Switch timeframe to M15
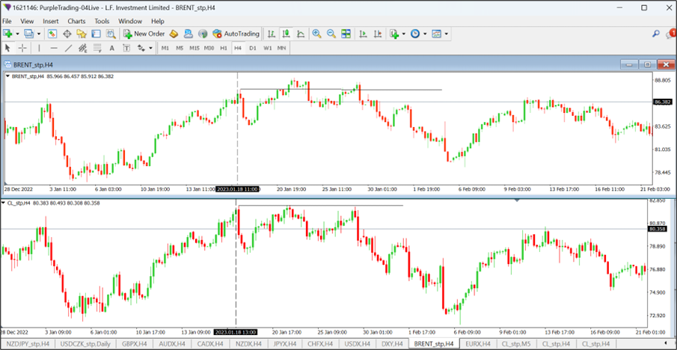Screen dimensions: 677x350 194,48
